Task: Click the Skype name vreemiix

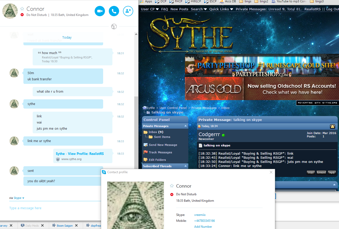Action: (200, 215)
